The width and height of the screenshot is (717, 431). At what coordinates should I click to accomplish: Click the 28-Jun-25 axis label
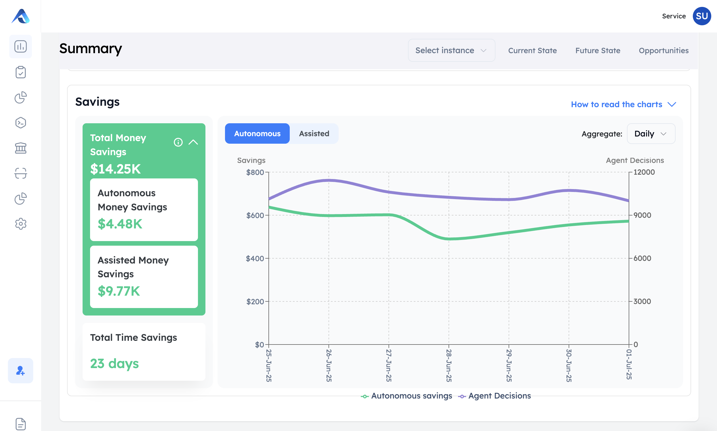pyautogui.click(x=449, y=365)
